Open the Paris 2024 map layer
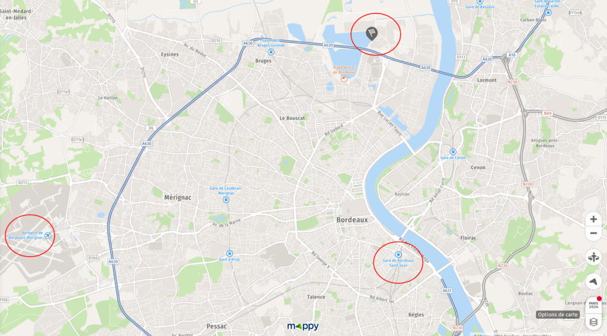Image resolution: width=607 pixels, height=336 pixels. point(593,304)
